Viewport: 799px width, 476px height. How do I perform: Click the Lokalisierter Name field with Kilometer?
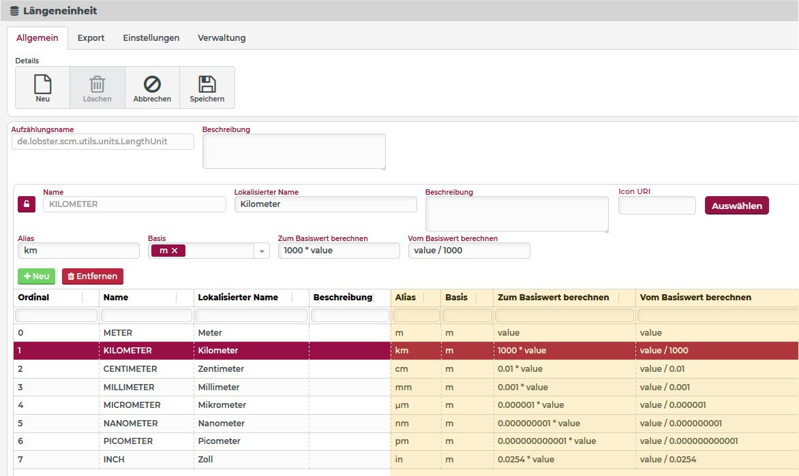click(326, 204)
